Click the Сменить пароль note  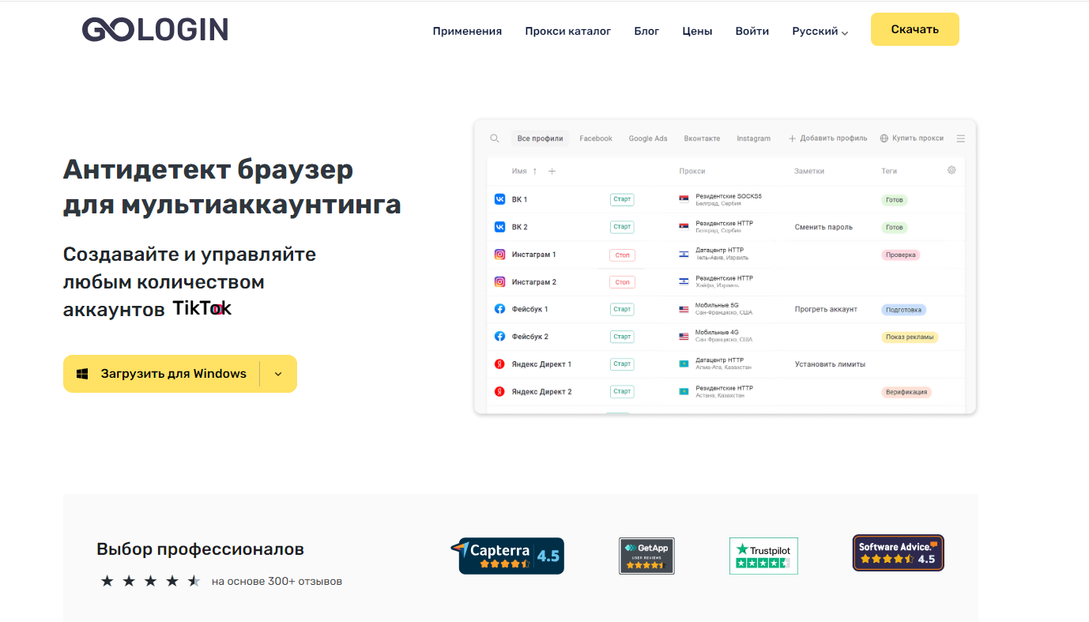823,227
